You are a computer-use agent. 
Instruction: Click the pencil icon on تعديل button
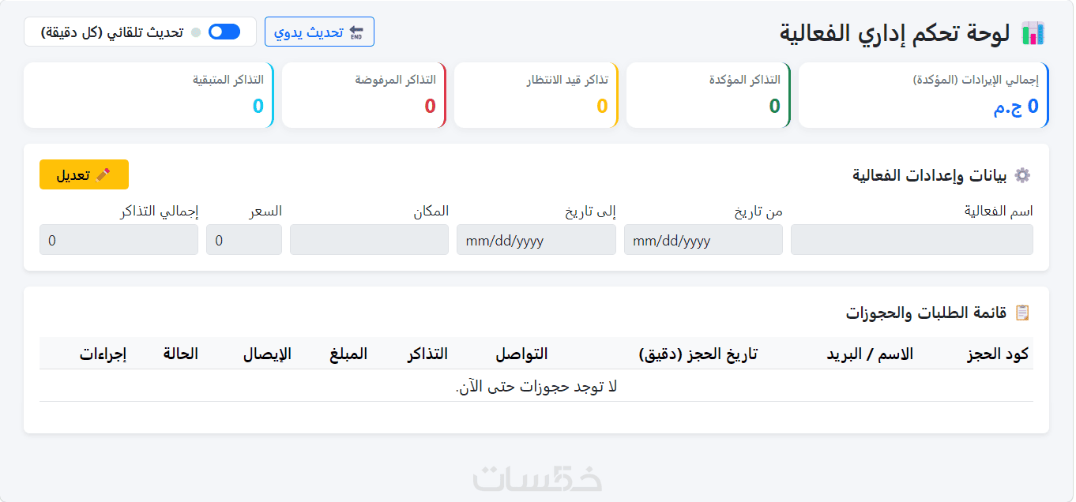click(103, 174)
